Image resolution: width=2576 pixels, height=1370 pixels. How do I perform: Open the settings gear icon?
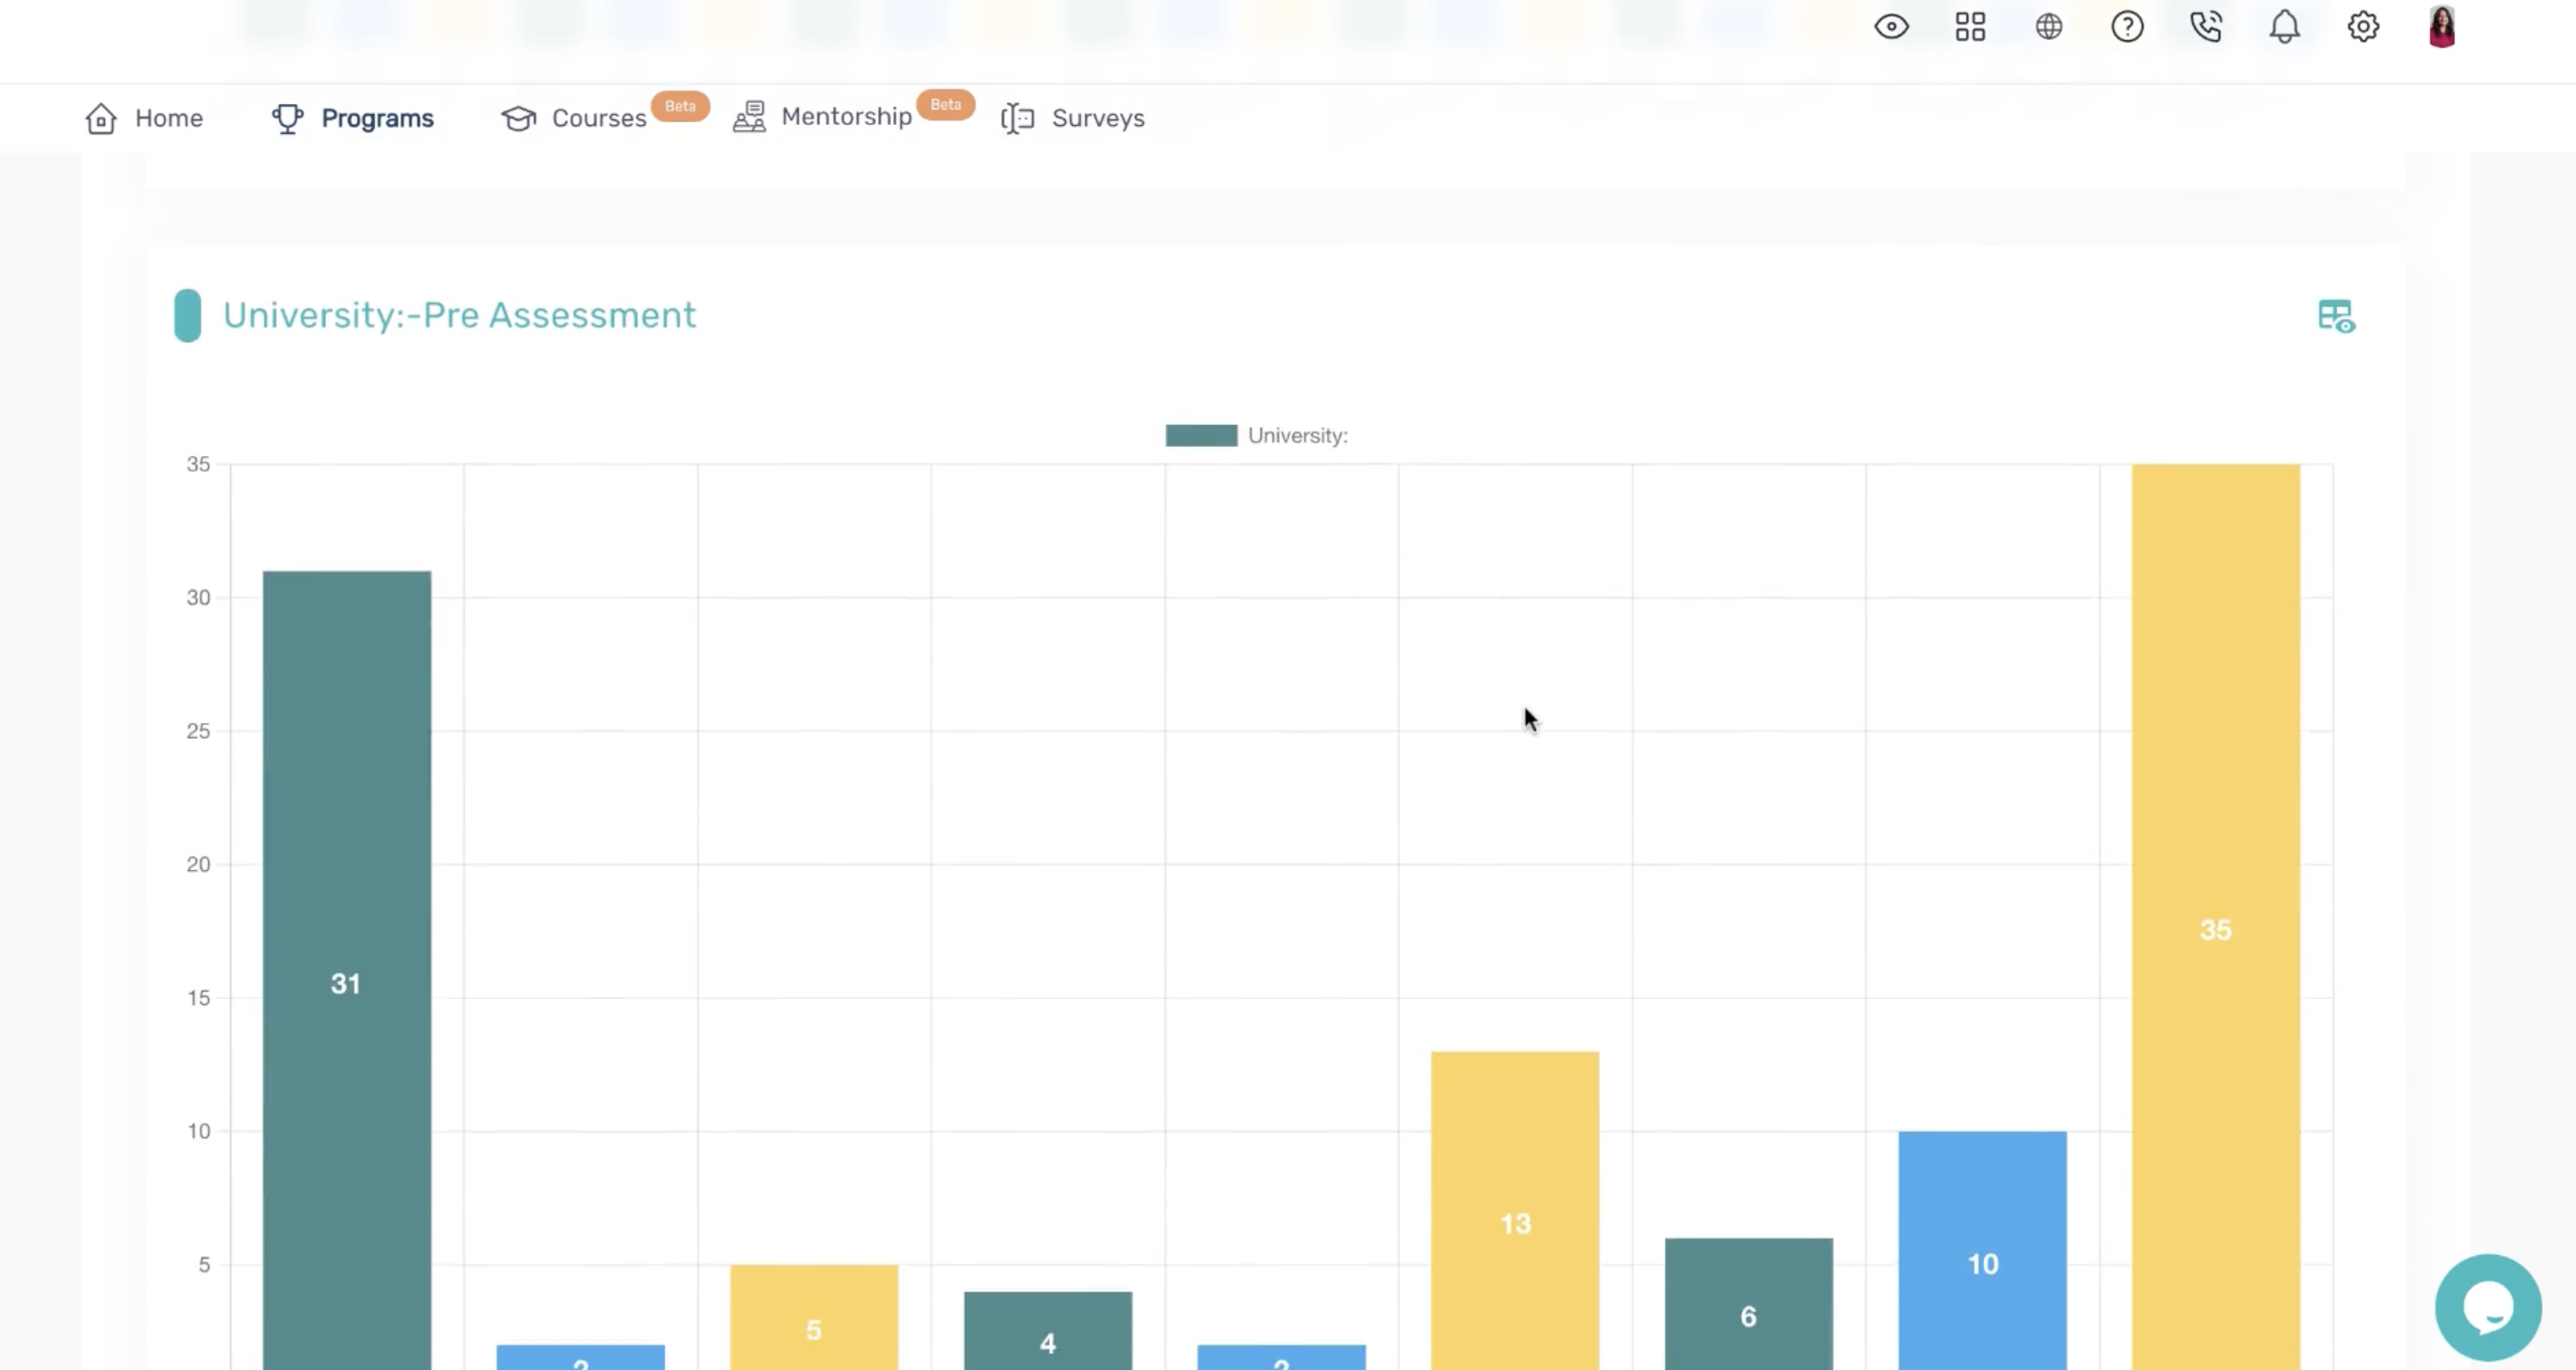coord(2363,27)
